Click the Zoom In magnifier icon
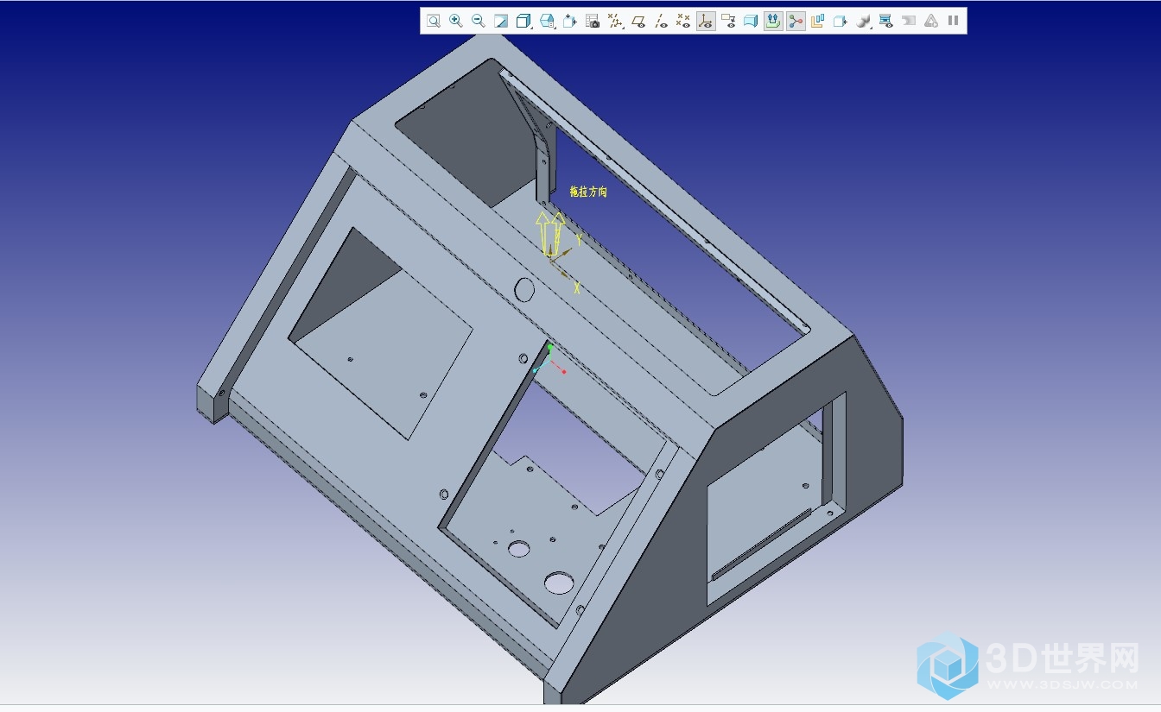The image size is (1161, 712). (x=456, y=21)
